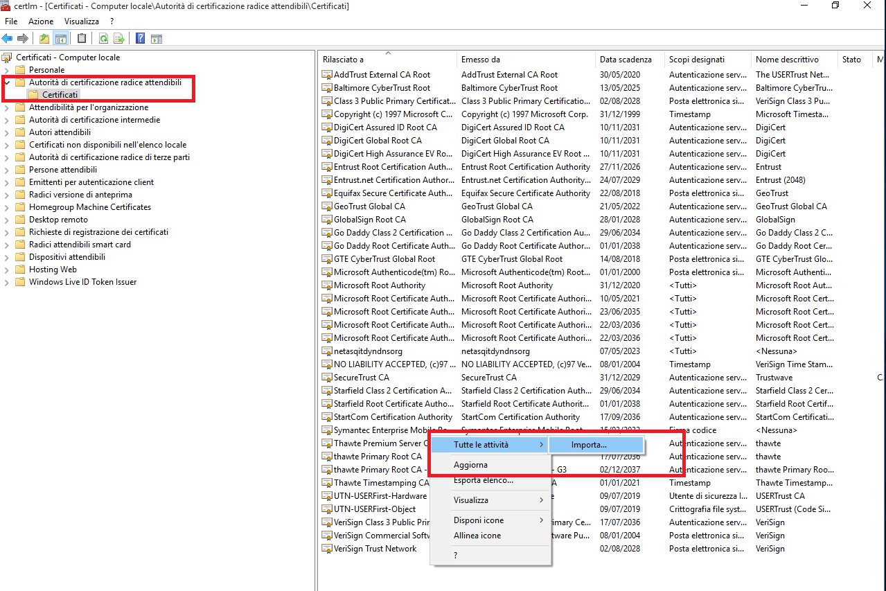The width and height of the screenshot is (886, 591).
Task: Click the Microsoft Root Authority certificate icon
Action: (x=327, y=285)
